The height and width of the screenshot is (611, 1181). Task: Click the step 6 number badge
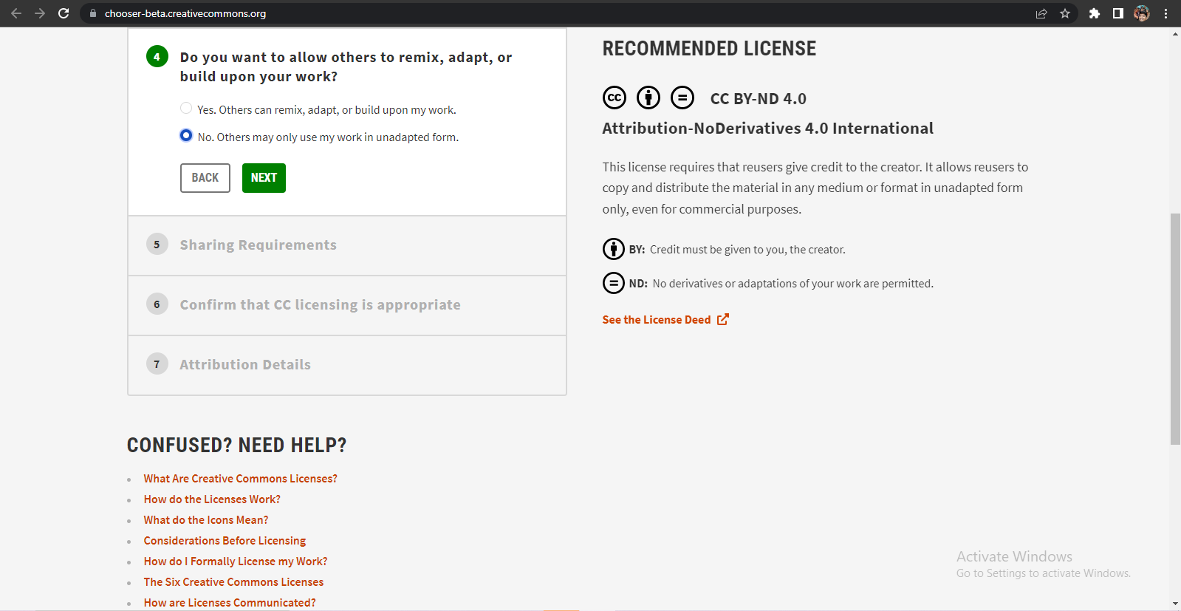click(157, 304)
